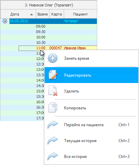The image size is (139, 165).
Task: Click the Время column header
Action: 43,14
